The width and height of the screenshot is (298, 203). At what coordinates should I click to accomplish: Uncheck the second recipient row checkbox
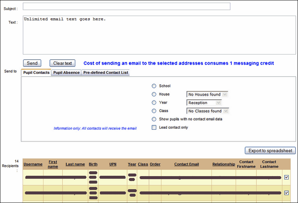click(286, 193)
